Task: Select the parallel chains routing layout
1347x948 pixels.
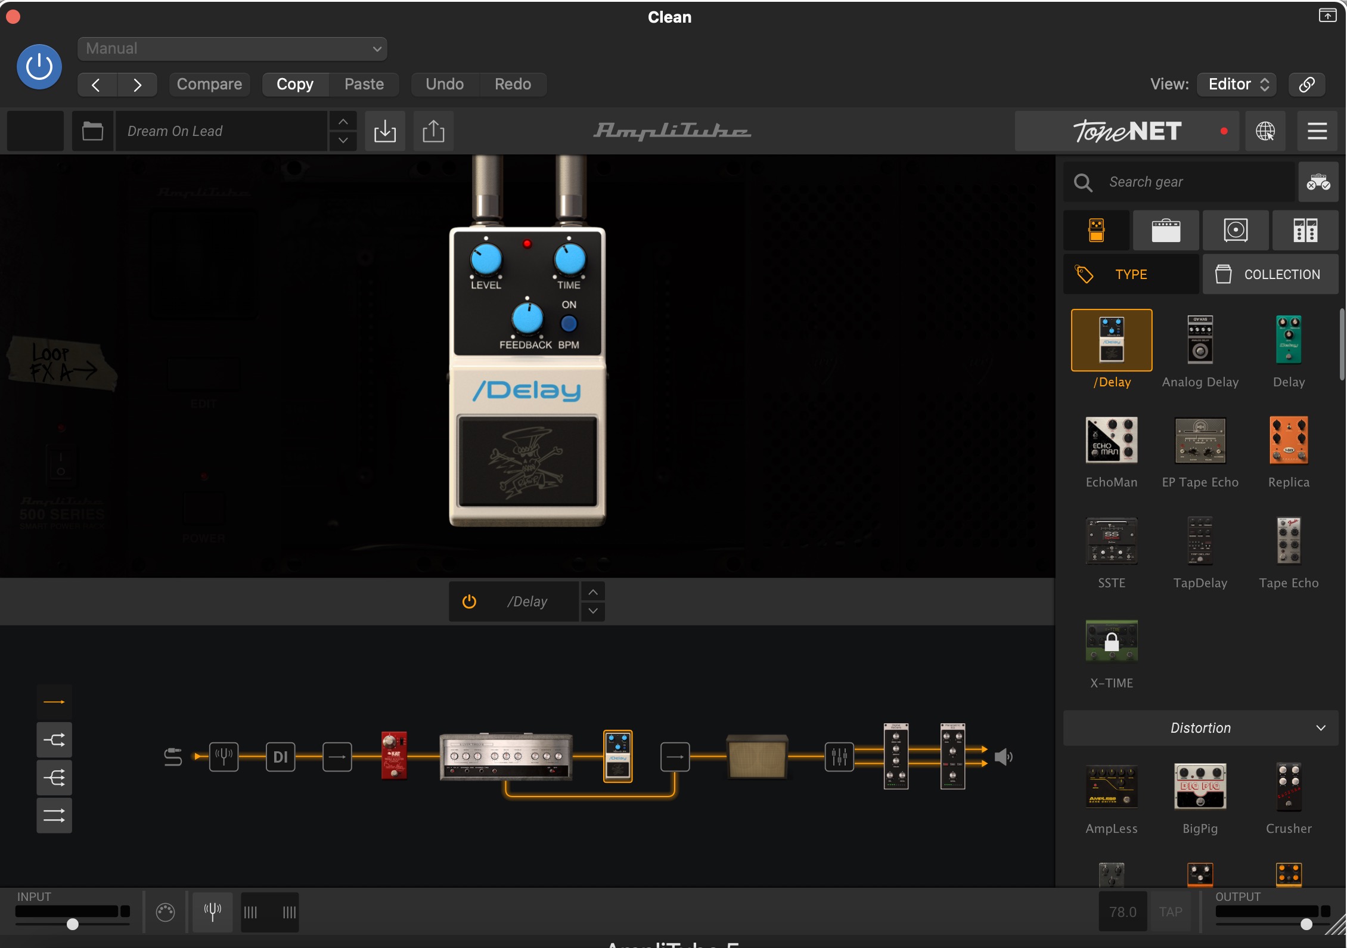Action: (x=54, y=816)
